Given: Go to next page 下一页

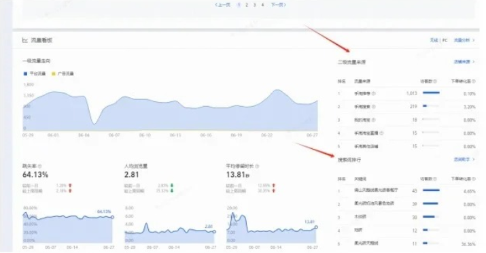Looking at the screenshot, I should (x=278, y=5).
